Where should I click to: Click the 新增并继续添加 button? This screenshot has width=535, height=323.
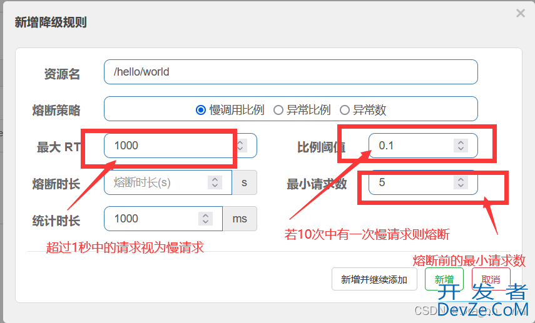(374, 279)
